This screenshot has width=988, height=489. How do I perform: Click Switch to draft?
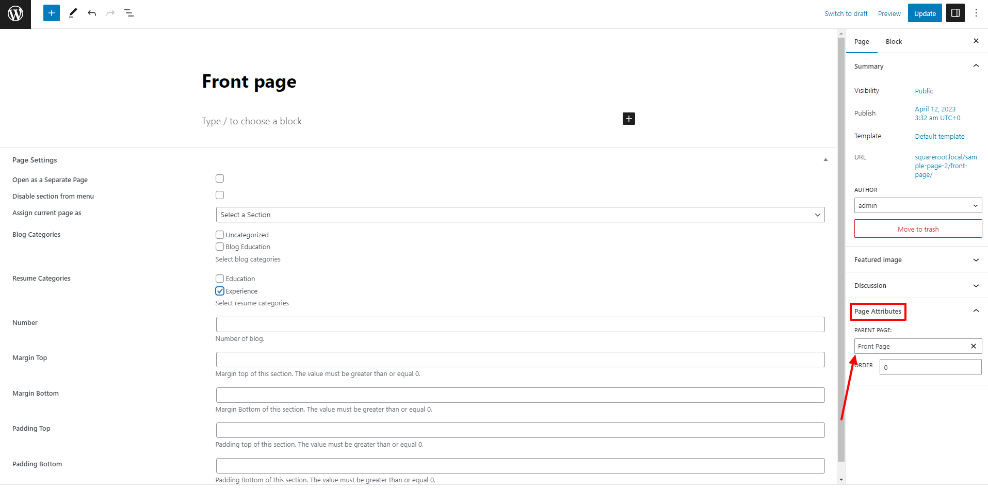(x=846, y=13)
